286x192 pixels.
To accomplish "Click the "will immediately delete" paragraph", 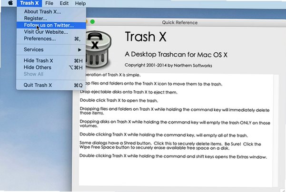I will (x=175, y=111).
